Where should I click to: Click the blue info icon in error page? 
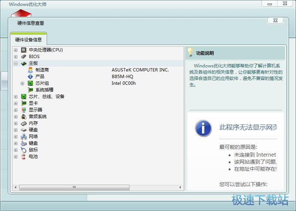(x=203, y=128)
